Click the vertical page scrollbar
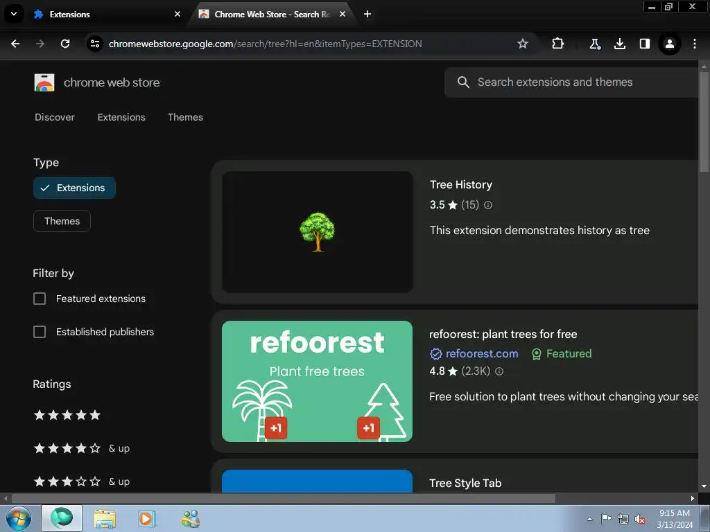 coord(704,122)
